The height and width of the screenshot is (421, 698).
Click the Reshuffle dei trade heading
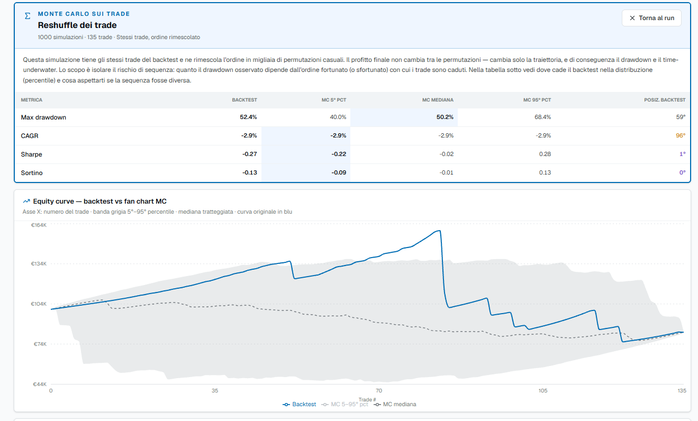[x=77, y=25]
